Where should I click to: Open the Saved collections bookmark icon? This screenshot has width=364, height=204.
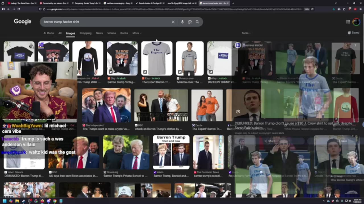point(349,33)
